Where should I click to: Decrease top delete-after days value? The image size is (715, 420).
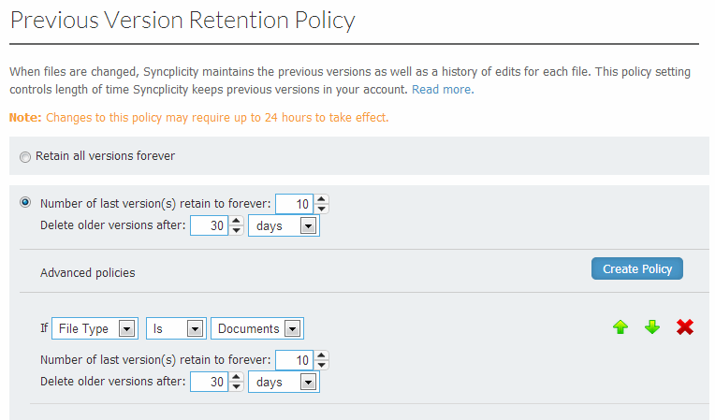click(236, 230)
